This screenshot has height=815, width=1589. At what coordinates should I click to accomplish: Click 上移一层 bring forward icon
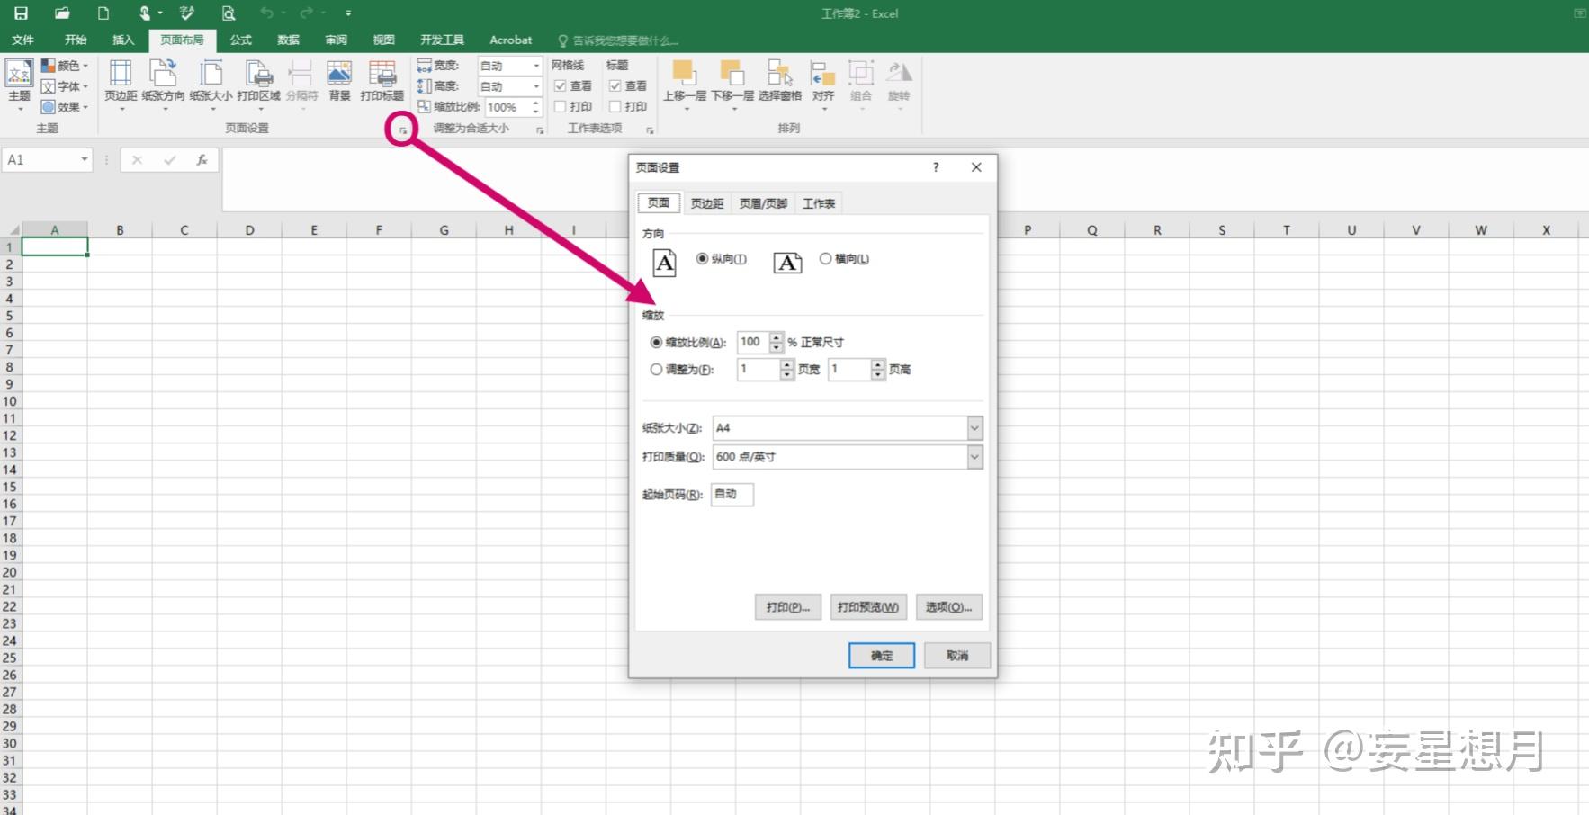coord(684,73)
